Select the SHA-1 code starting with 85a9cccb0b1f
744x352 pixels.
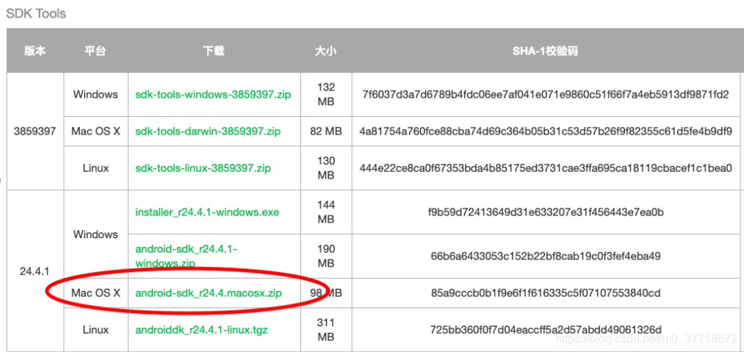click(x=546, y=293)
